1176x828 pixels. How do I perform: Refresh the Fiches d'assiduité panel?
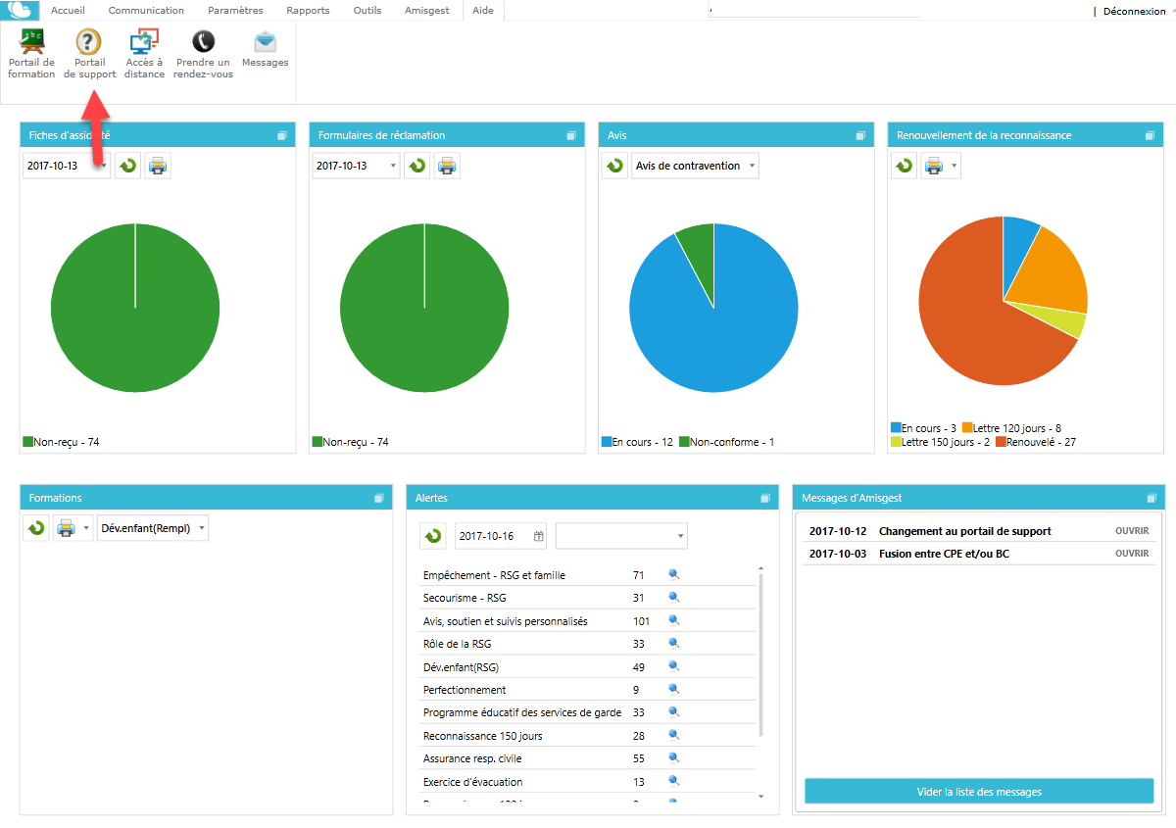[127, 166]
